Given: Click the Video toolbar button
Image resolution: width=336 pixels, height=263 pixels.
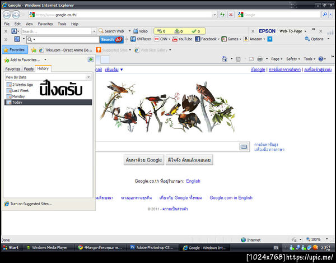Looking at the screenshot, I should 141,31.
